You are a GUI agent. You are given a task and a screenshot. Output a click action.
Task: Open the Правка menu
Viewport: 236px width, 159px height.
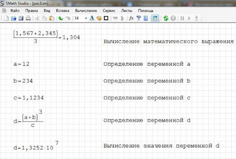32,11
